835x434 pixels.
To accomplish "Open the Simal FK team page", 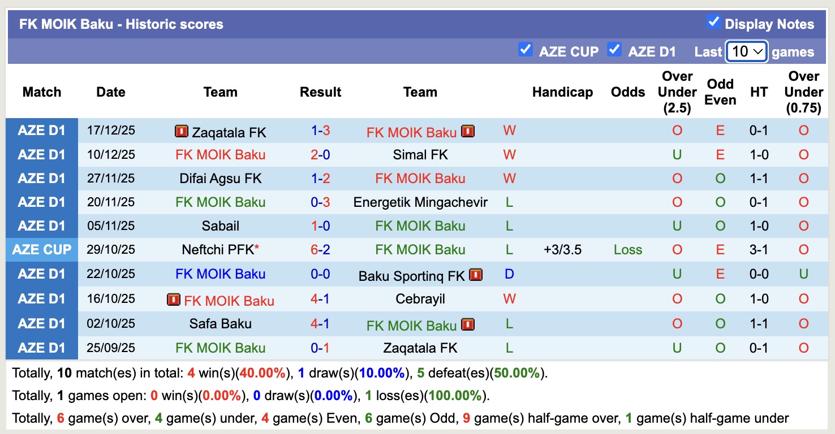I will pyautogui.click(x=420, y=154).
